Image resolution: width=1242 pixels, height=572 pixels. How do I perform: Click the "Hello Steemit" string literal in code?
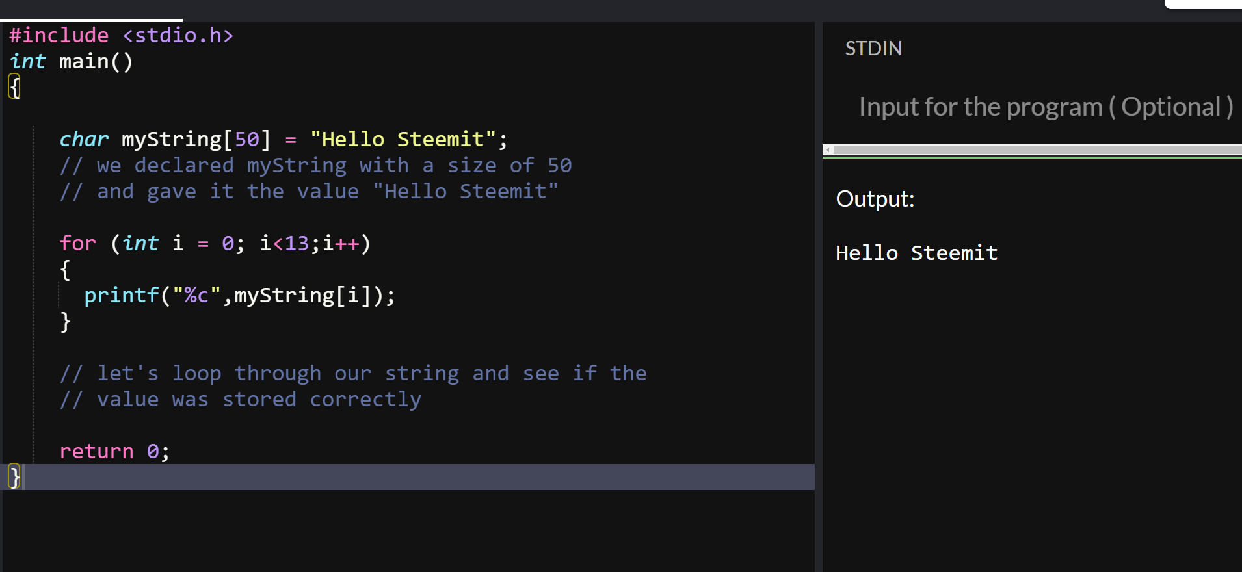(403, 139)
